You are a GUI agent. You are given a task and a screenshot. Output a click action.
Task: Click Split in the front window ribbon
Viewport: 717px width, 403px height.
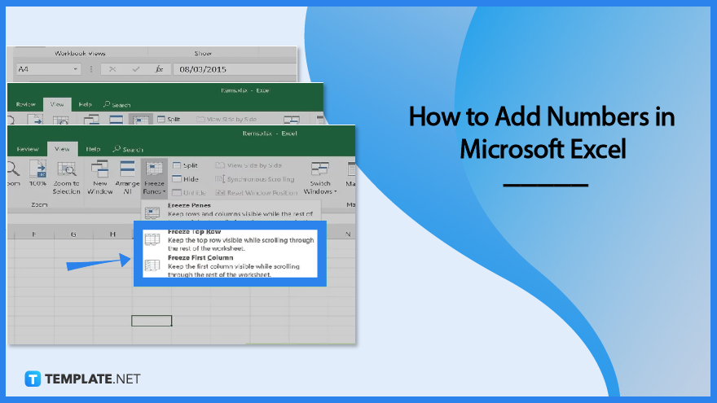coord(185,165)
